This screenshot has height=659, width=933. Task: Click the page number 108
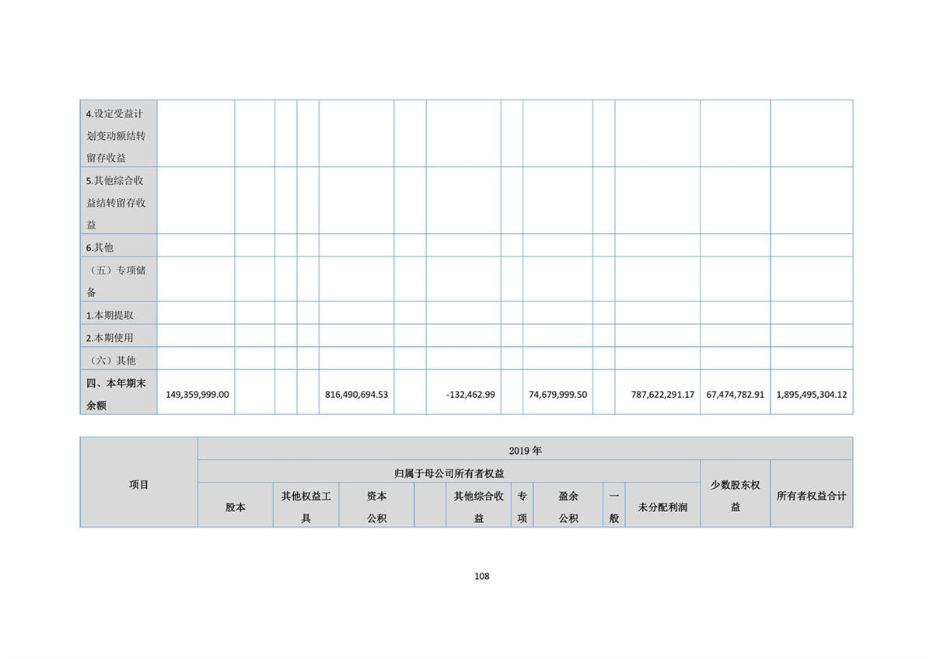(x=481, y=576)
